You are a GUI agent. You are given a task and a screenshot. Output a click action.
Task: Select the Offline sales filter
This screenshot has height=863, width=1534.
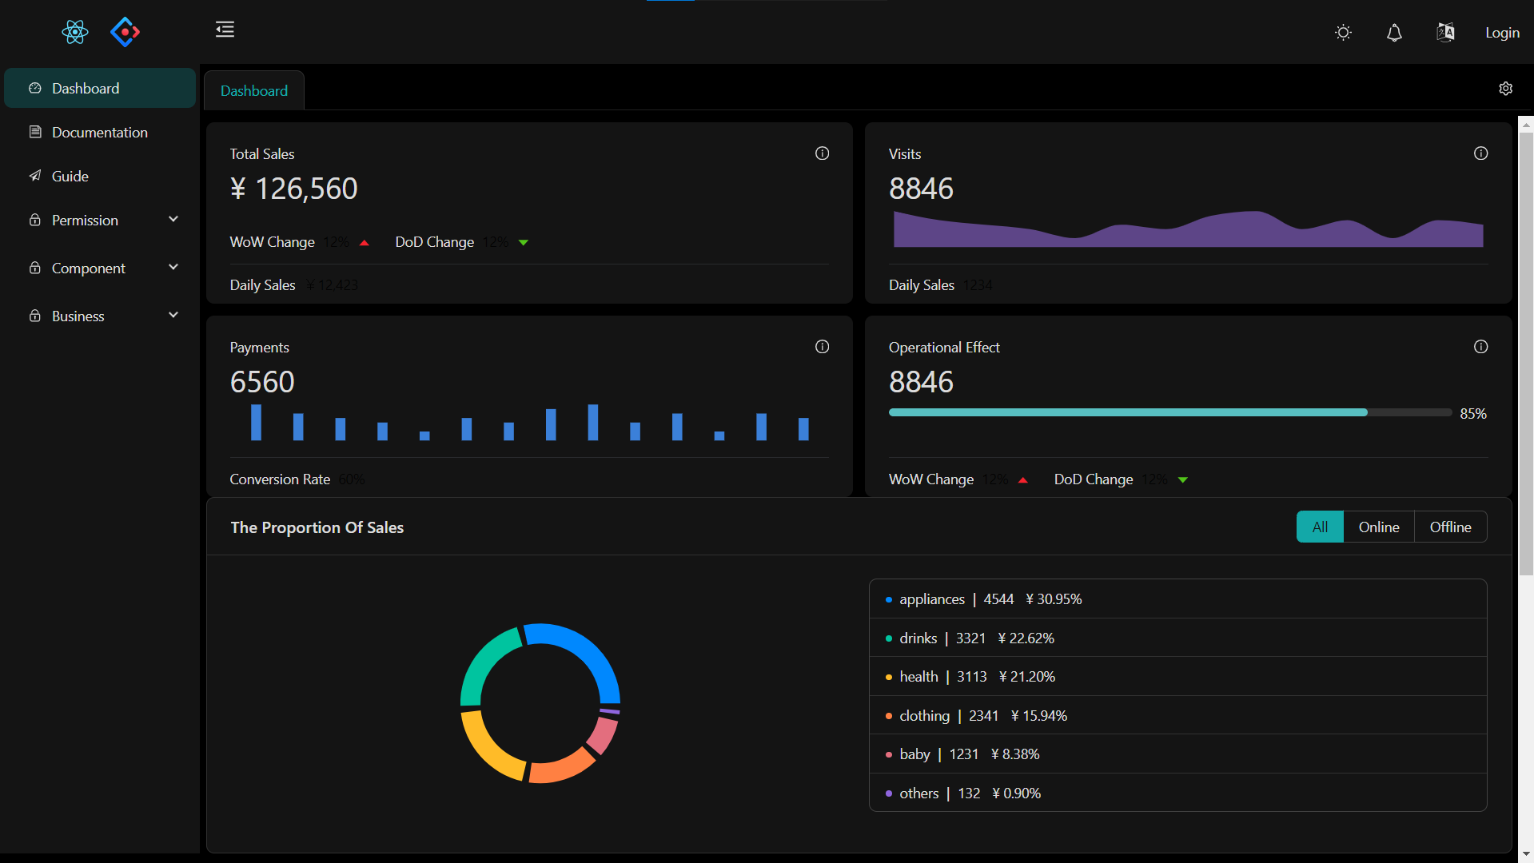[1450, 527]
